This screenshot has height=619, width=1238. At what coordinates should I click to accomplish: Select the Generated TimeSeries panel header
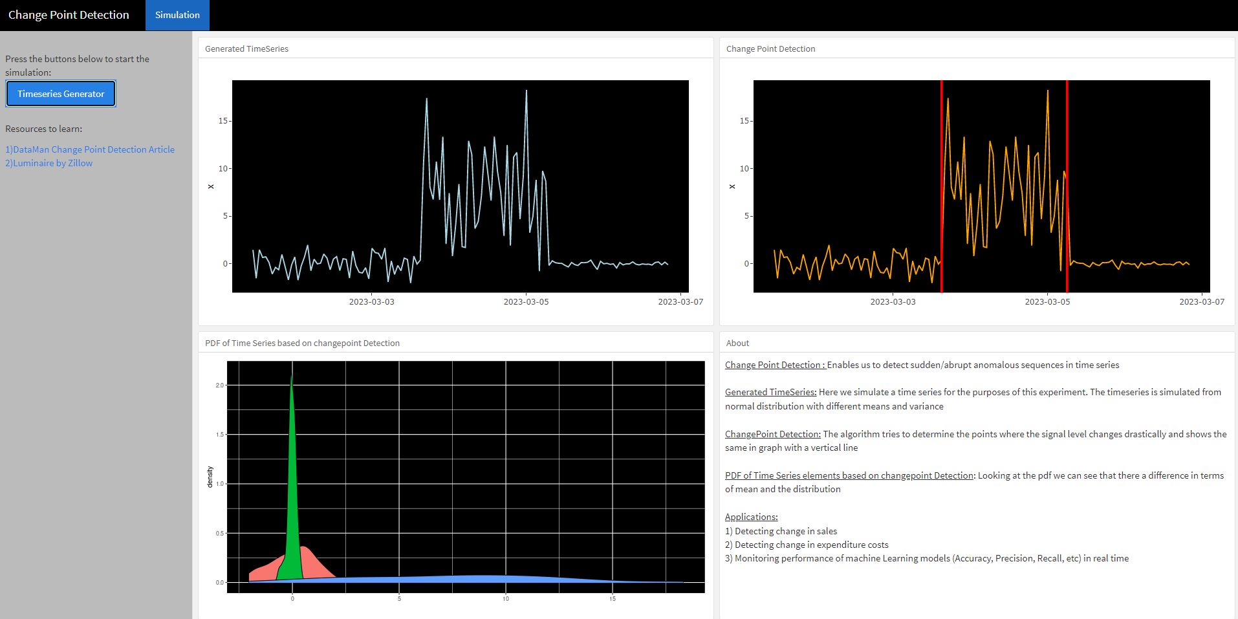(246, 49)
